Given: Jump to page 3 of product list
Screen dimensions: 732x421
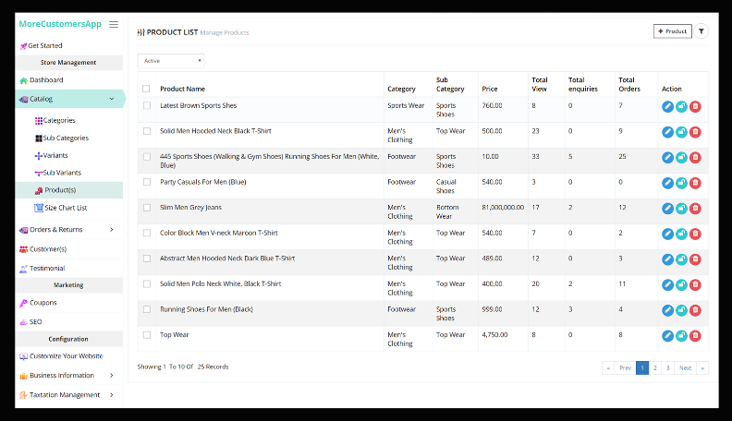Looking at the screenshot, I should coord(667,367).
